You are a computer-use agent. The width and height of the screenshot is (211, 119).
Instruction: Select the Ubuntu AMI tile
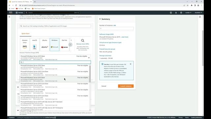pyautogui.click(x=45, y=45)
